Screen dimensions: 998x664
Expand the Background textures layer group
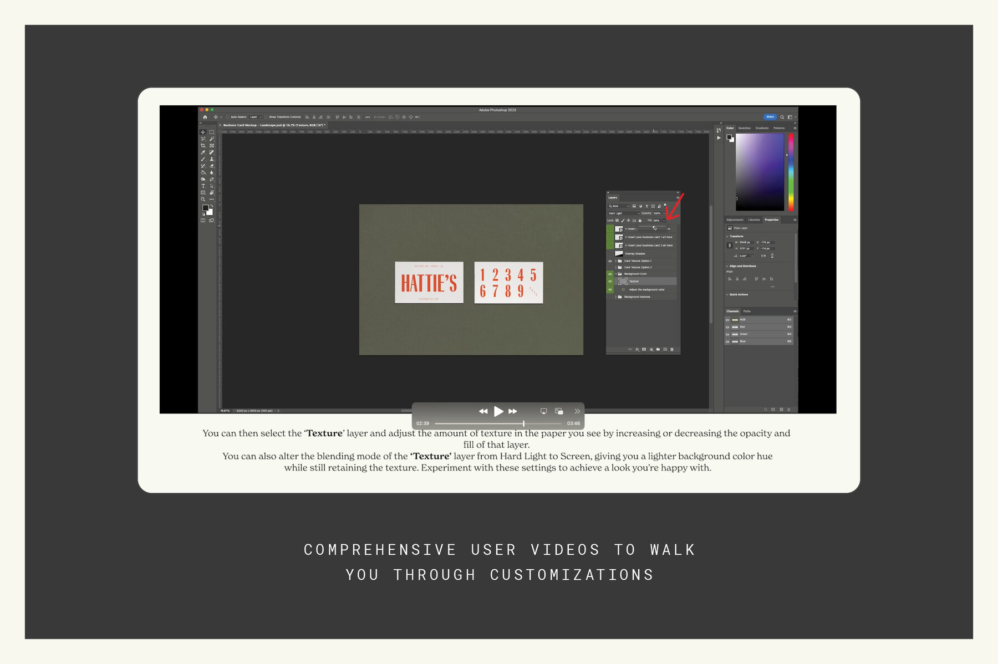tap(615, 297)
